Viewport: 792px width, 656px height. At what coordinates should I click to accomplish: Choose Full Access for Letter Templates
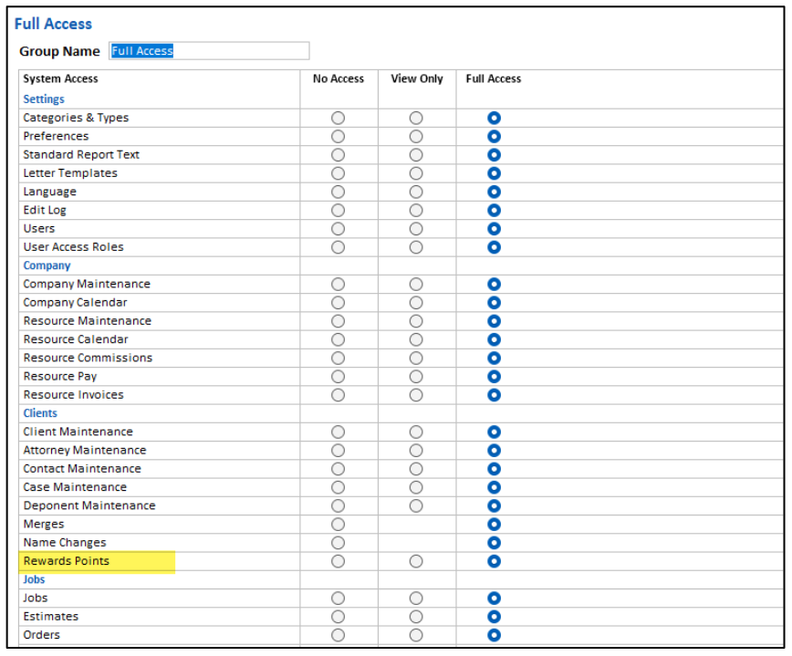(x=494, y=173)
